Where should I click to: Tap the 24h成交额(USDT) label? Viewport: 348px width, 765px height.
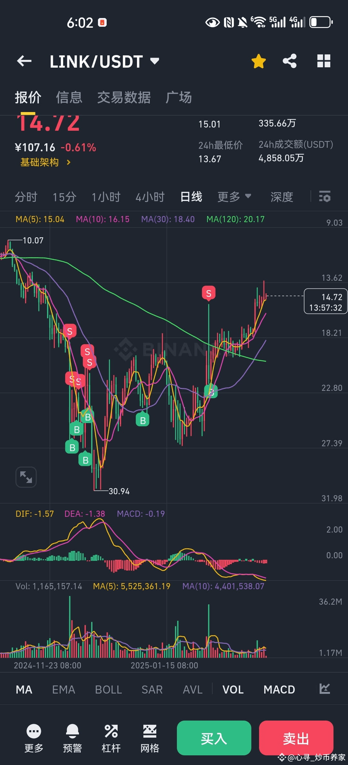[x=296, y=145]
